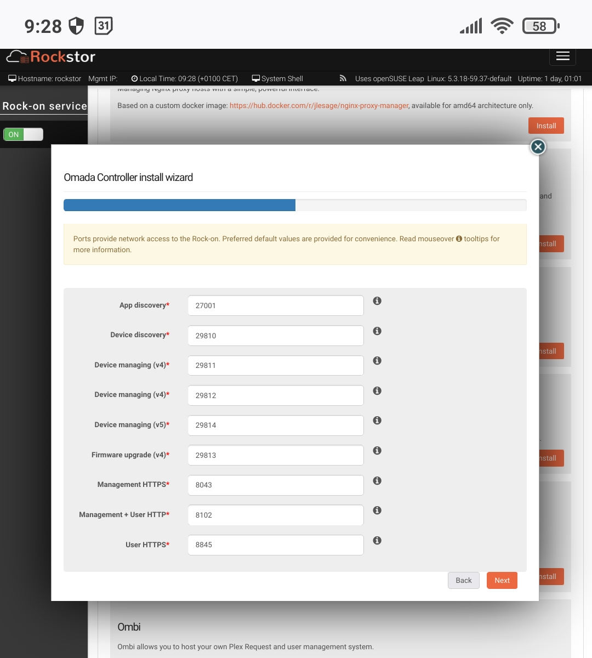Screen dimensions: 592x658
Task: Tap the Wi-Fi status icon
Action: coord(502,26)
